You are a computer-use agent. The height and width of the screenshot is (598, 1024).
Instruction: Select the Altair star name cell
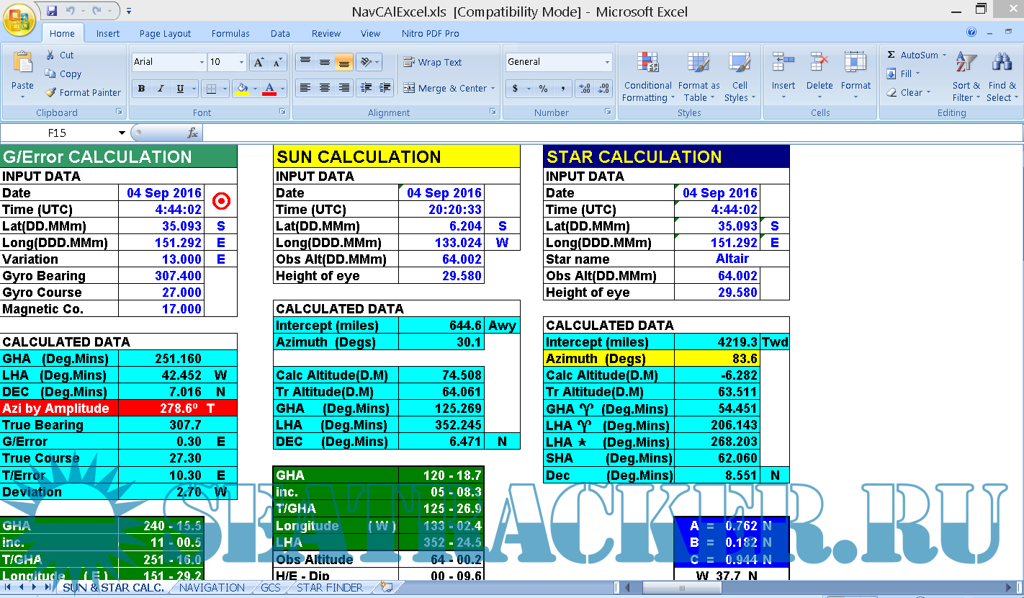pyautogui.click(x=732, y=259)
